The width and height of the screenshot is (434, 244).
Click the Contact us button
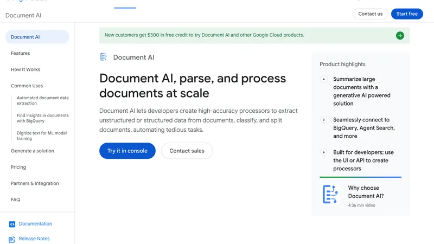coord(371,14)
